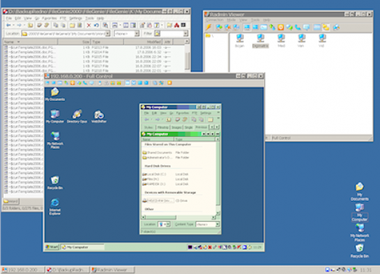Screen dimensions: 380x274
Task: Click the telephone voice chat icon in Radmin Viewer toolbar
Action: click(x=298, y=27)
